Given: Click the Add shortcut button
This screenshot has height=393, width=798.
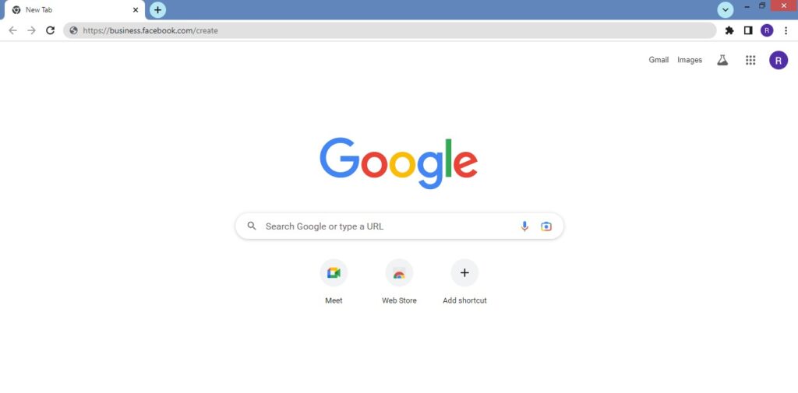Looking at the screenshot, I should coord(464,282).
